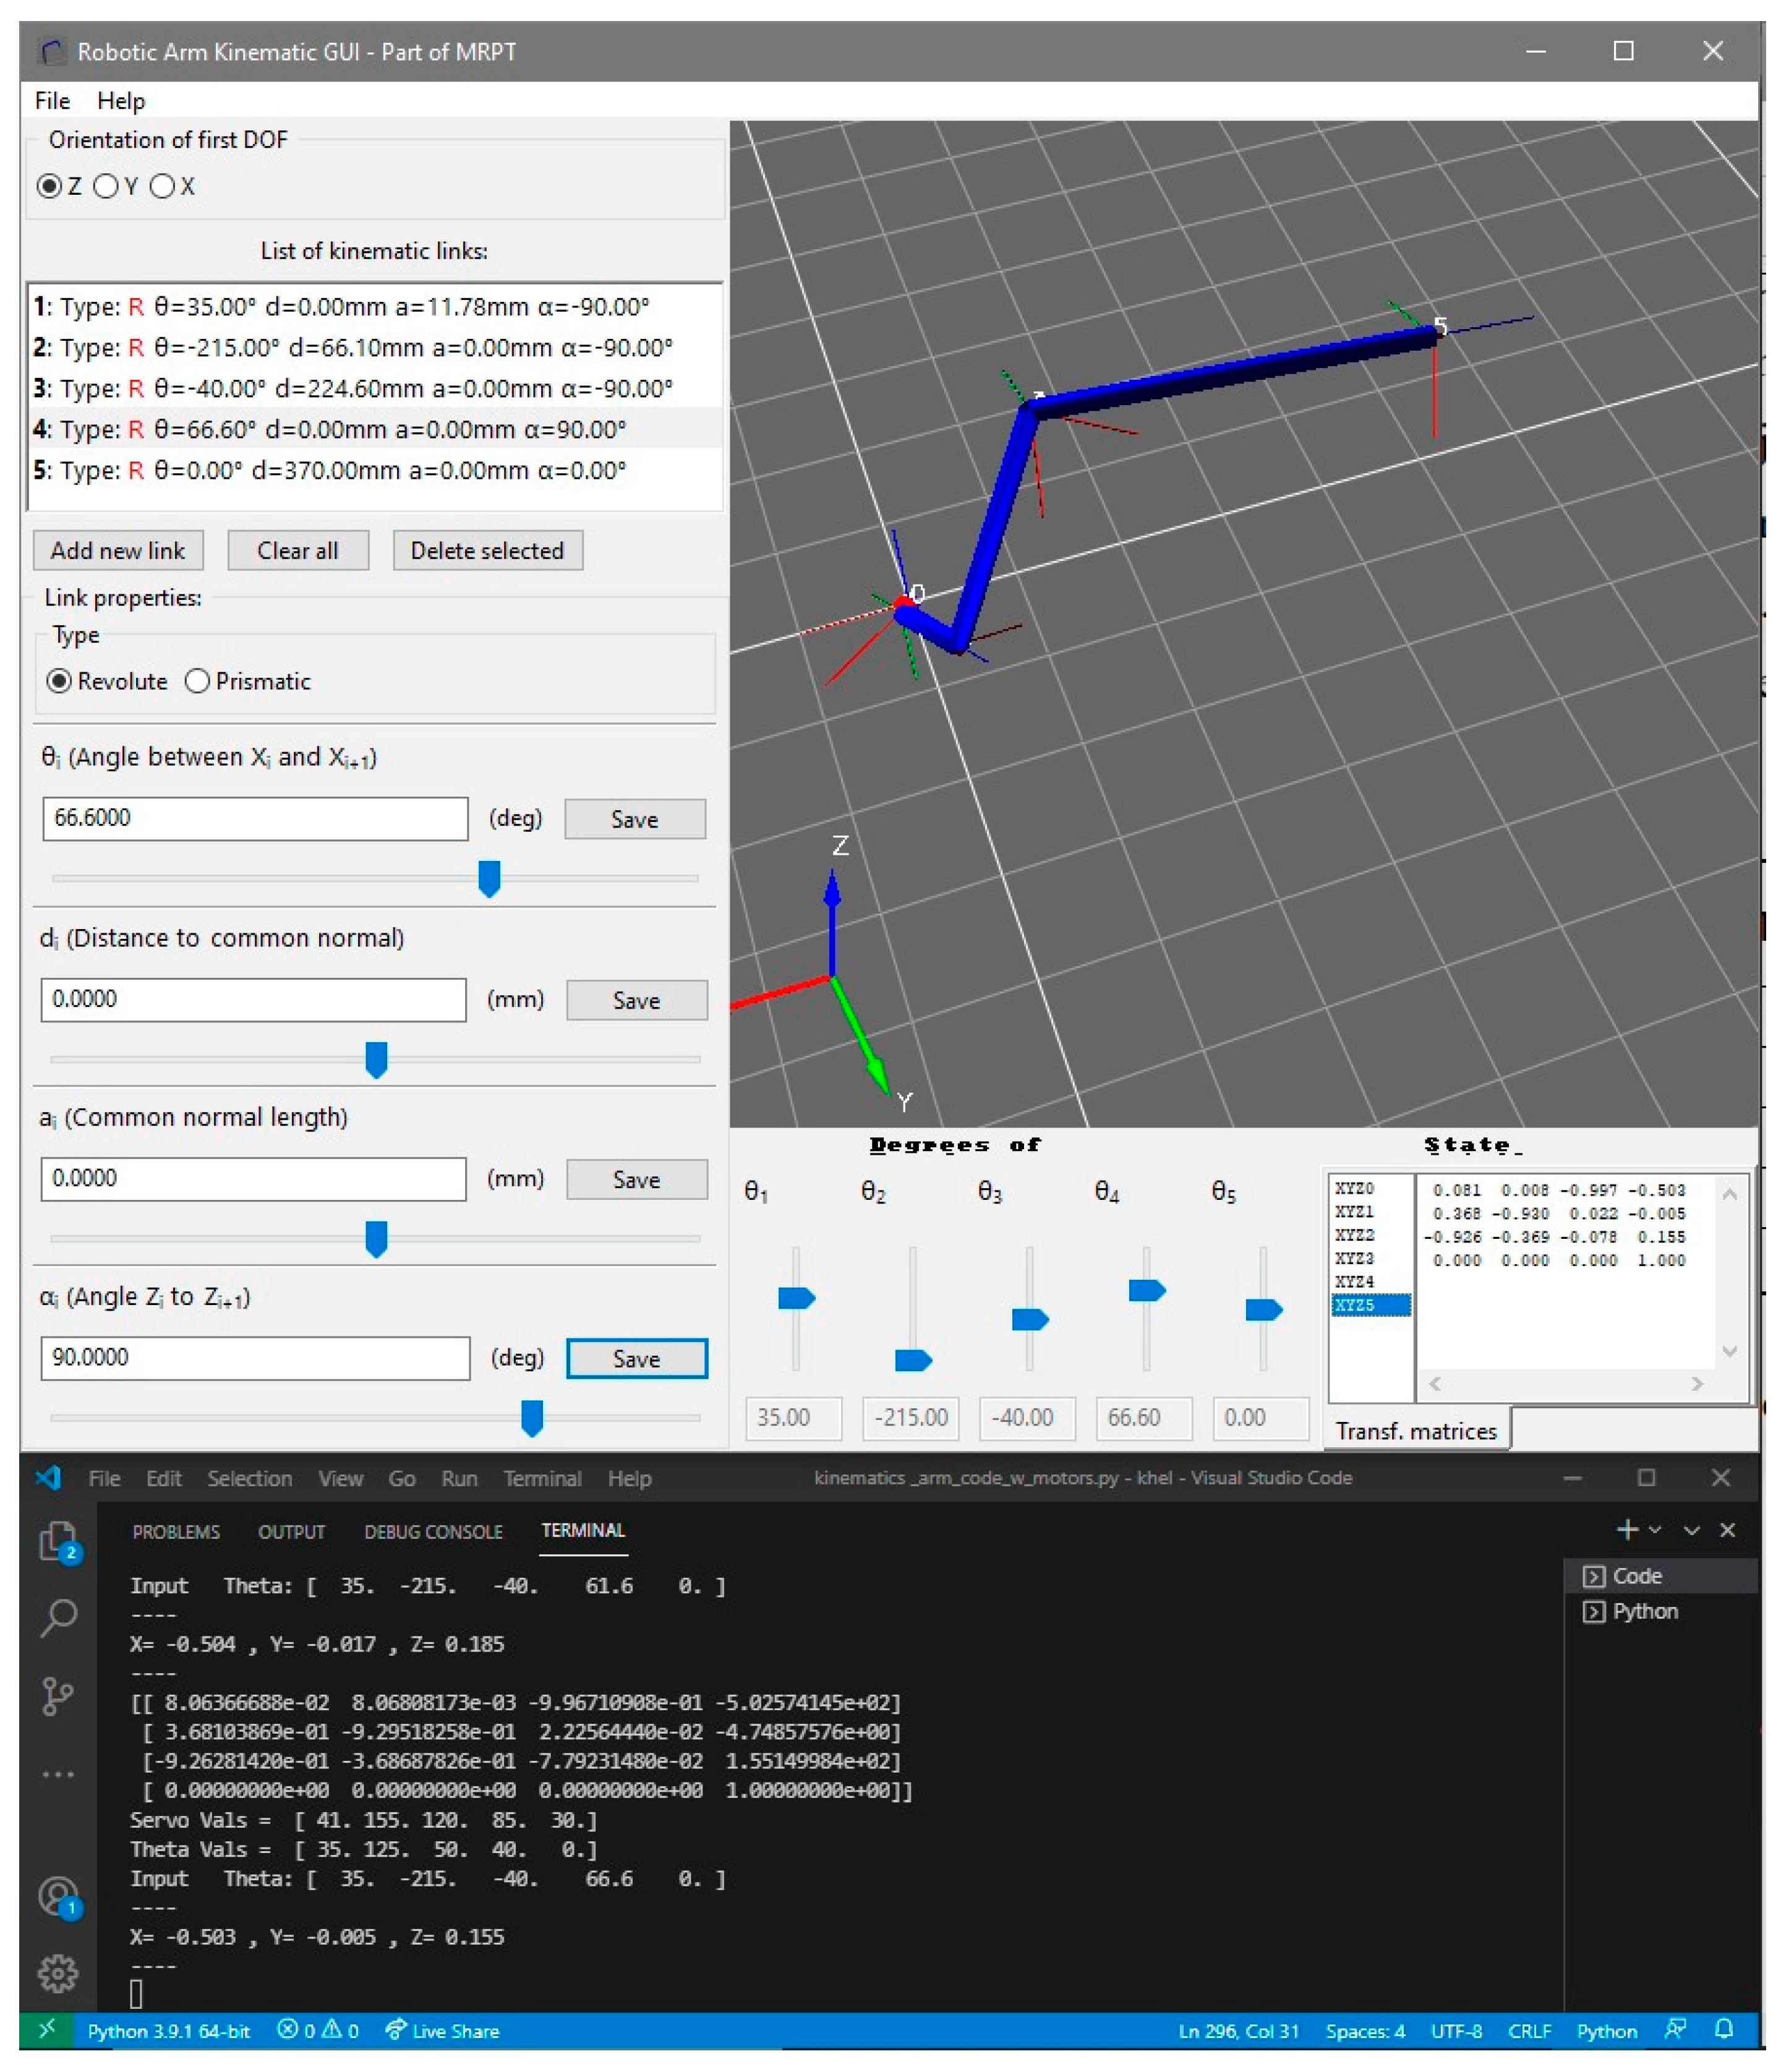Switch to the DEBUG CONSOLE tab
This screenshot has width=1781, height=2072.
(x=433, y=1532)
